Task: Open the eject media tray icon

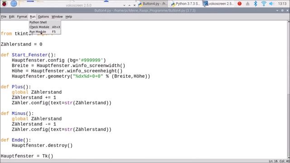Action: (247, 4)
